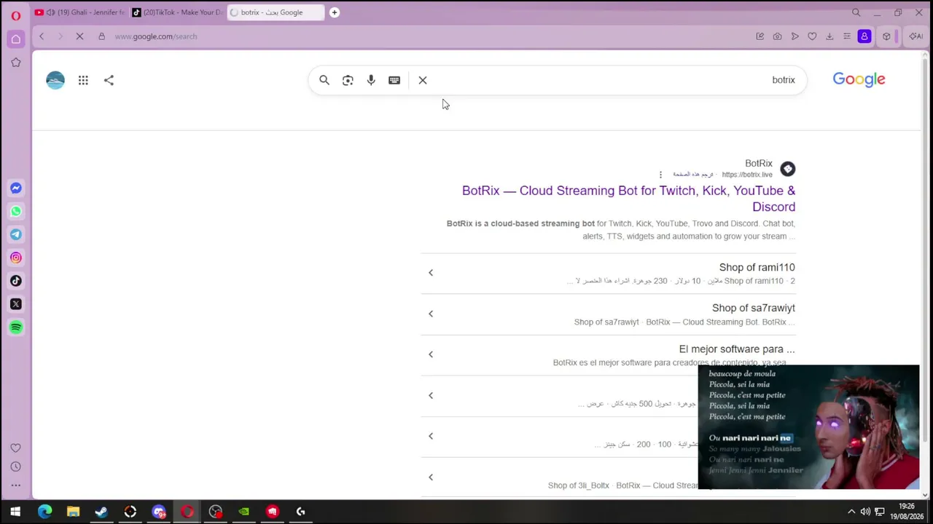This screenshot has width=933, height=524.
Task: Click the sidebar star bookmarks icon
Action: pyautogui.click(x=15, y=63)
